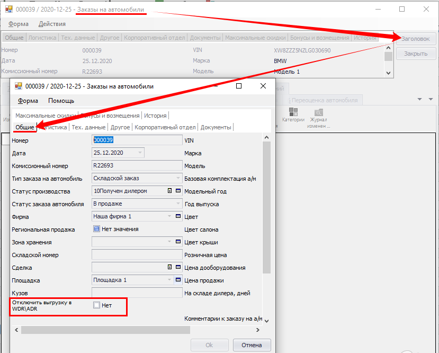
Task: Click lookup window icon for Сделка field
Action: click(x=178, y=267)
